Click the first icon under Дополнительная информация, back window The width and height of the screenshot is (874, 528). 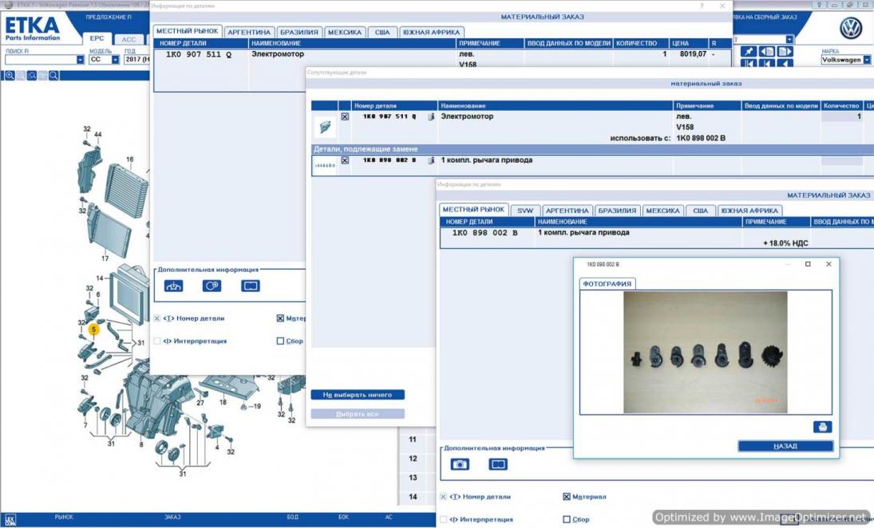click(x=174, y=286)
